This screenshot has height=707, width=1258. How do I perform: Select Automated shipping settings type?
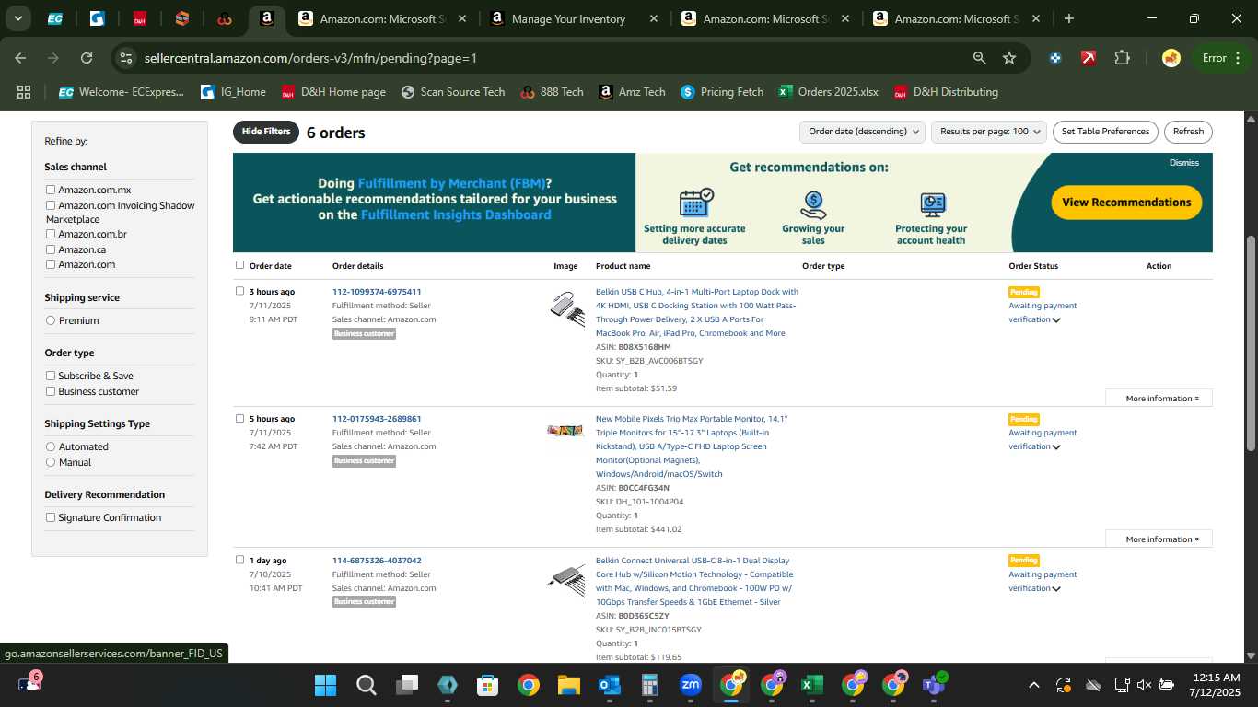(x=51, y=446)
